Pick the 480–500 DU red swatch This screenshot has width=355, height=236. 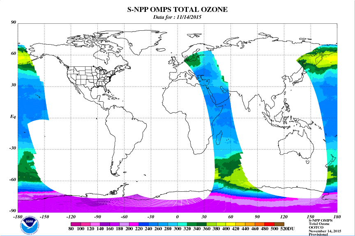click(270, 224)
